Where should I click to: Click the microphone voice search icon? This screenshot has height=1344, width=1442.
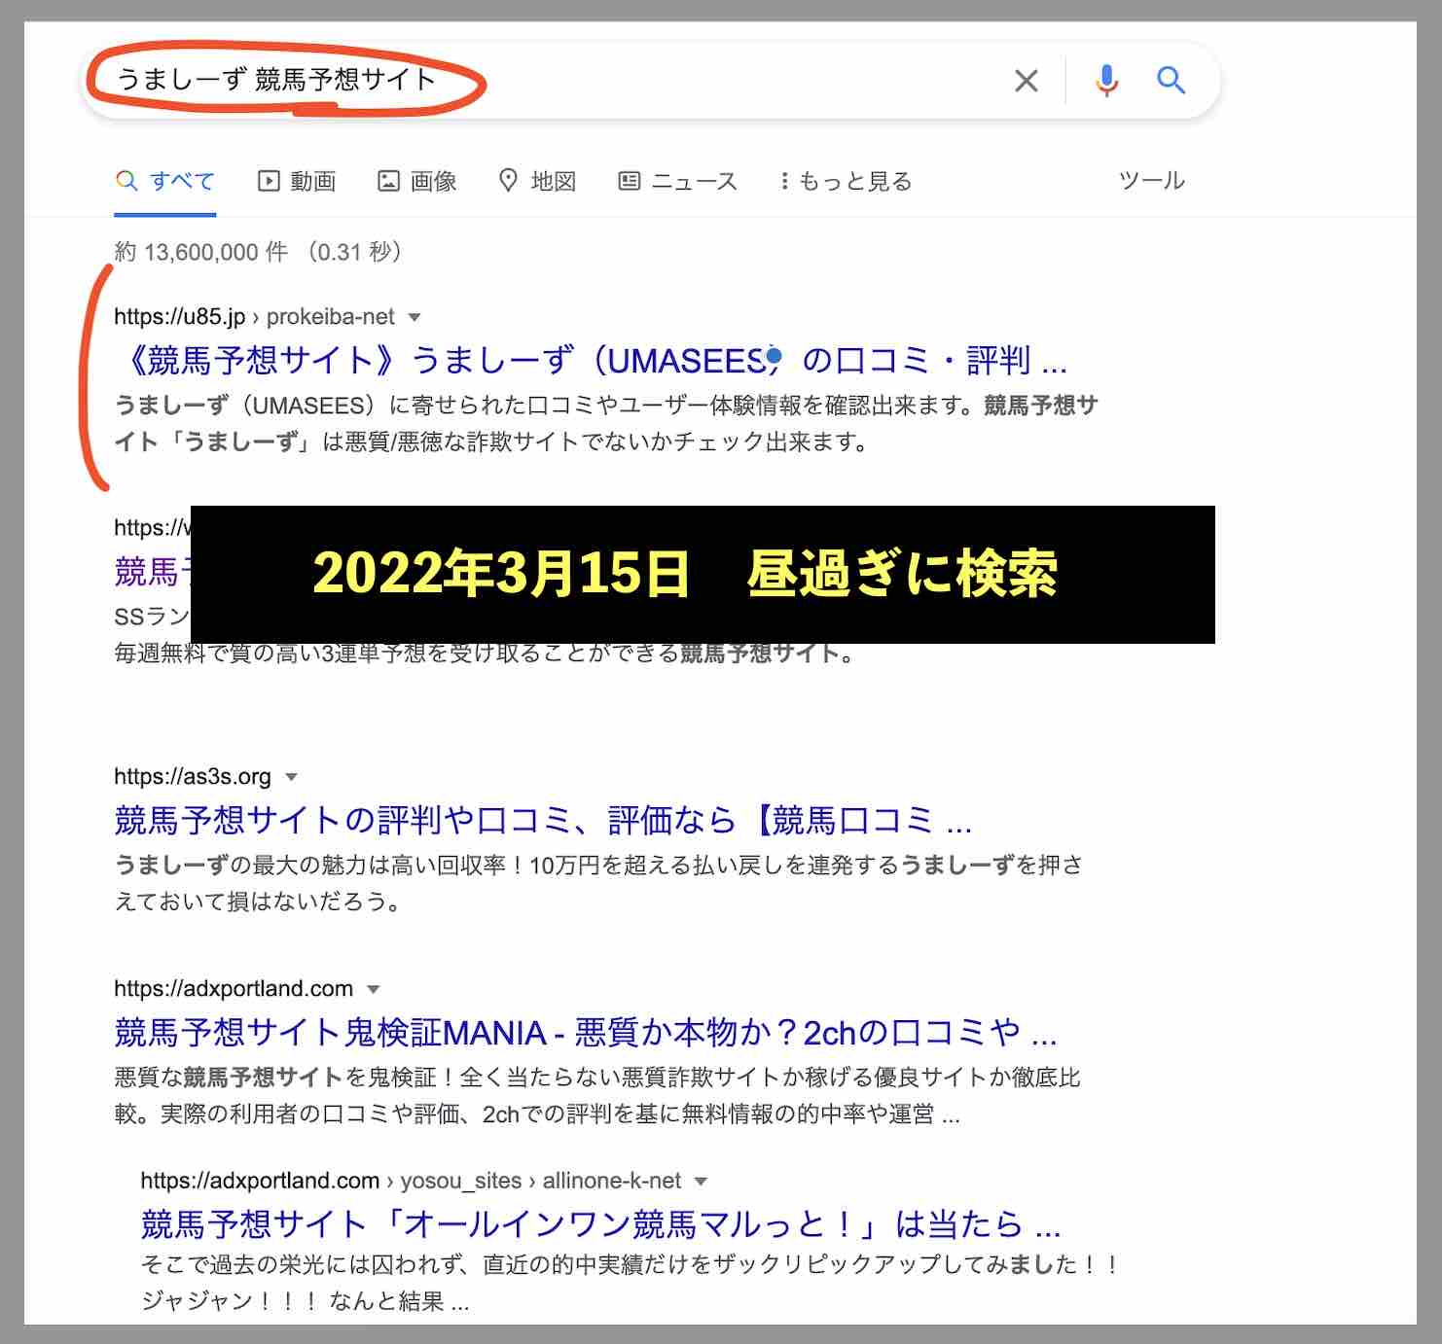coord(1104,81)
